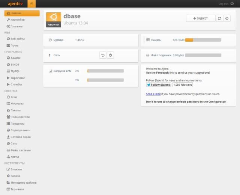Select Apache in the sidebar
The height and width of the screenshot is (195, 240).
tap(13, 58)
